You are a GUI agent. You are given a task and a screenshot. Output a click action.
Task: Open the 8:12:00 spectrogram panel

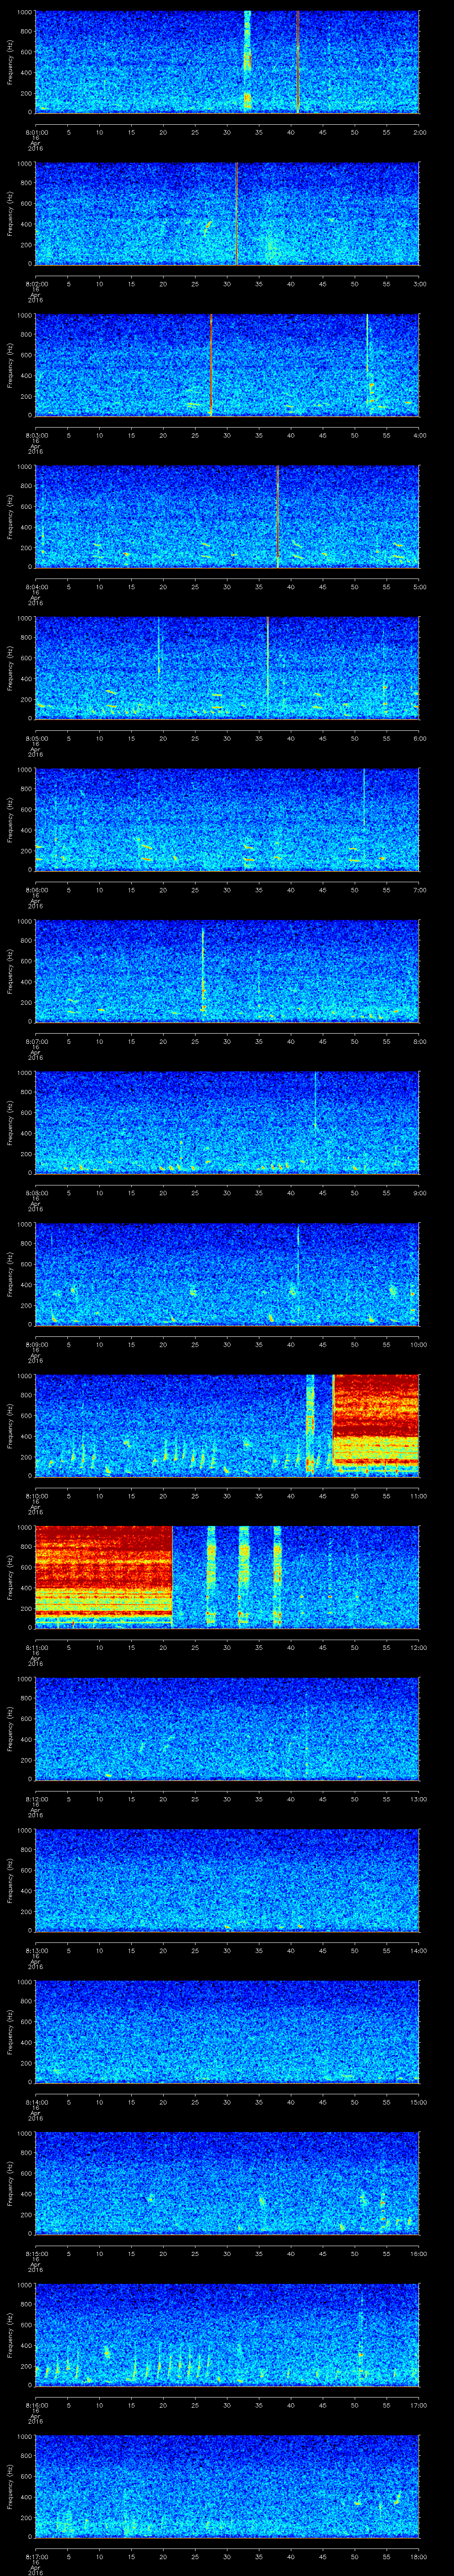(x=227, y=1729)
